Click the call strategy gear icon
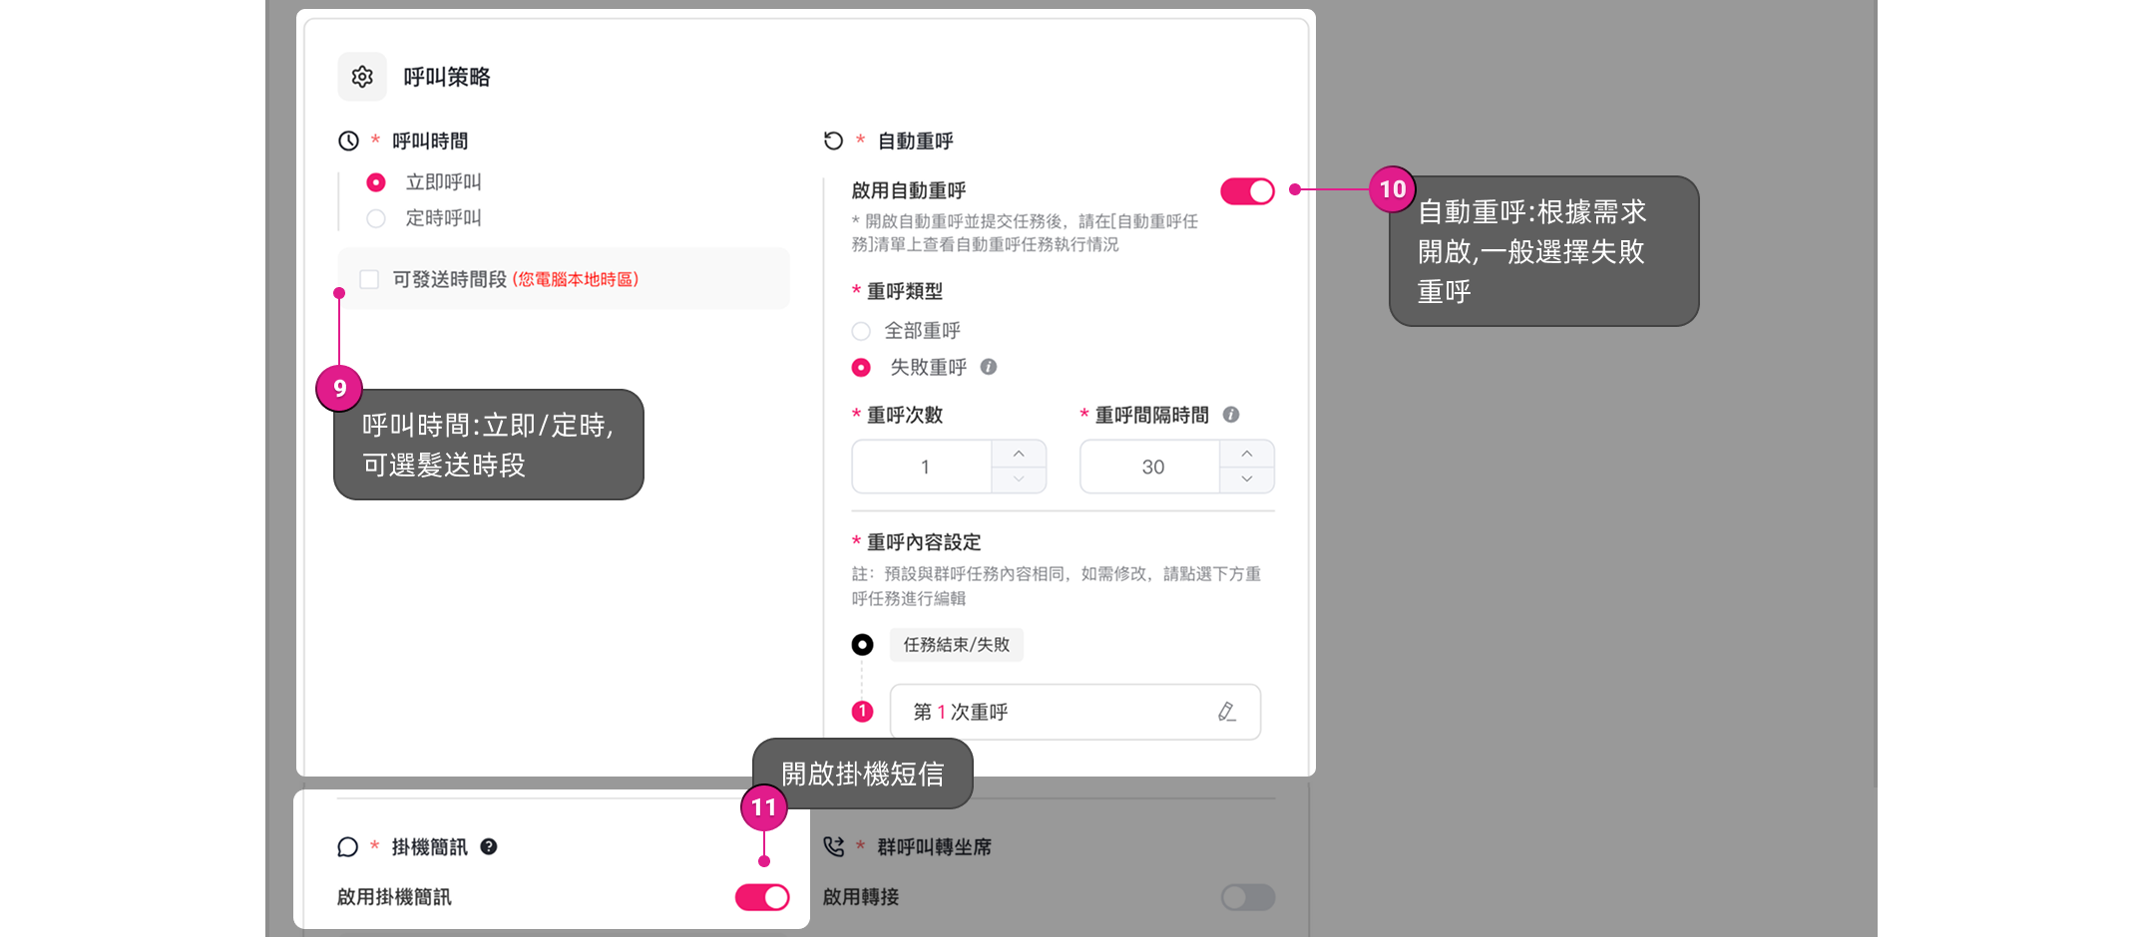Screen dimensions: 2143x937 pos(362,77)
